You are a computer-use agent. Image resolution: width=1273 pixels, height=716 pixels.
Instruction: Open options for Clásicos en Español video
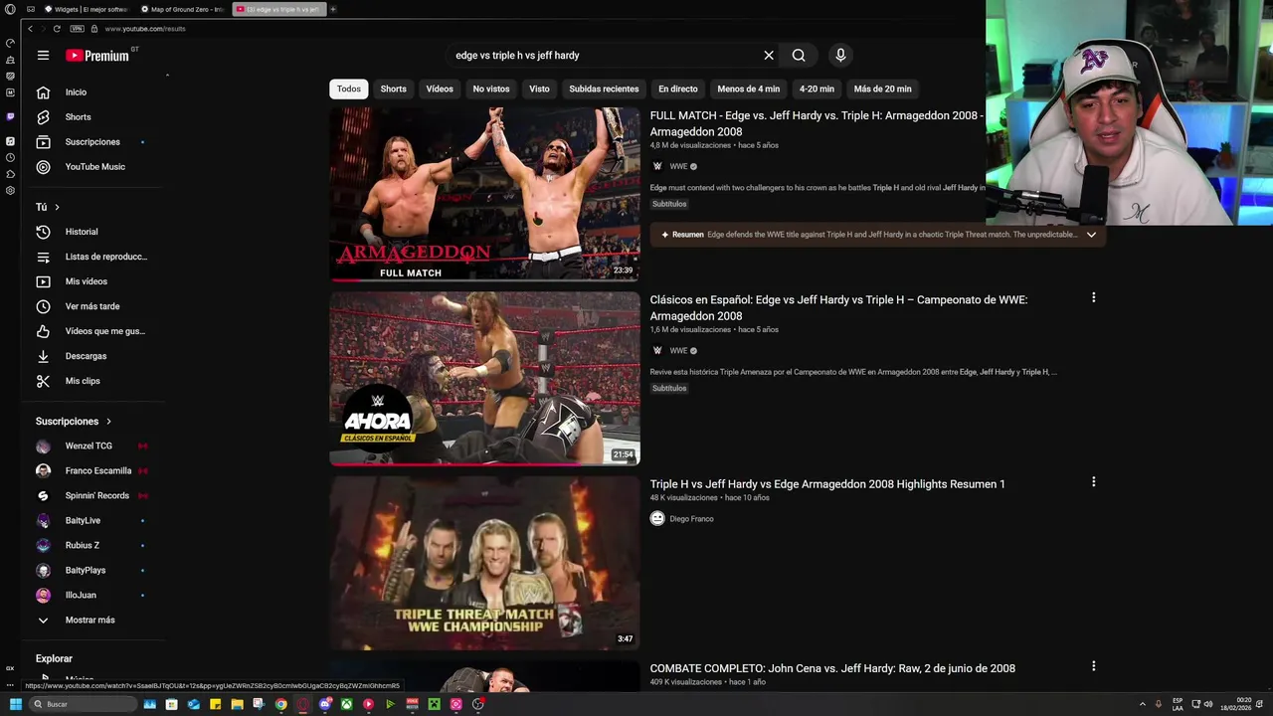click(1093, 297)
